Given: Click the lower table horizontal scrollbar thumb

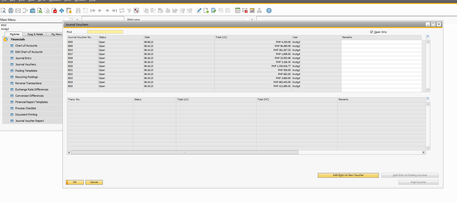Looking at the screenshot, I should coord(185,152).
